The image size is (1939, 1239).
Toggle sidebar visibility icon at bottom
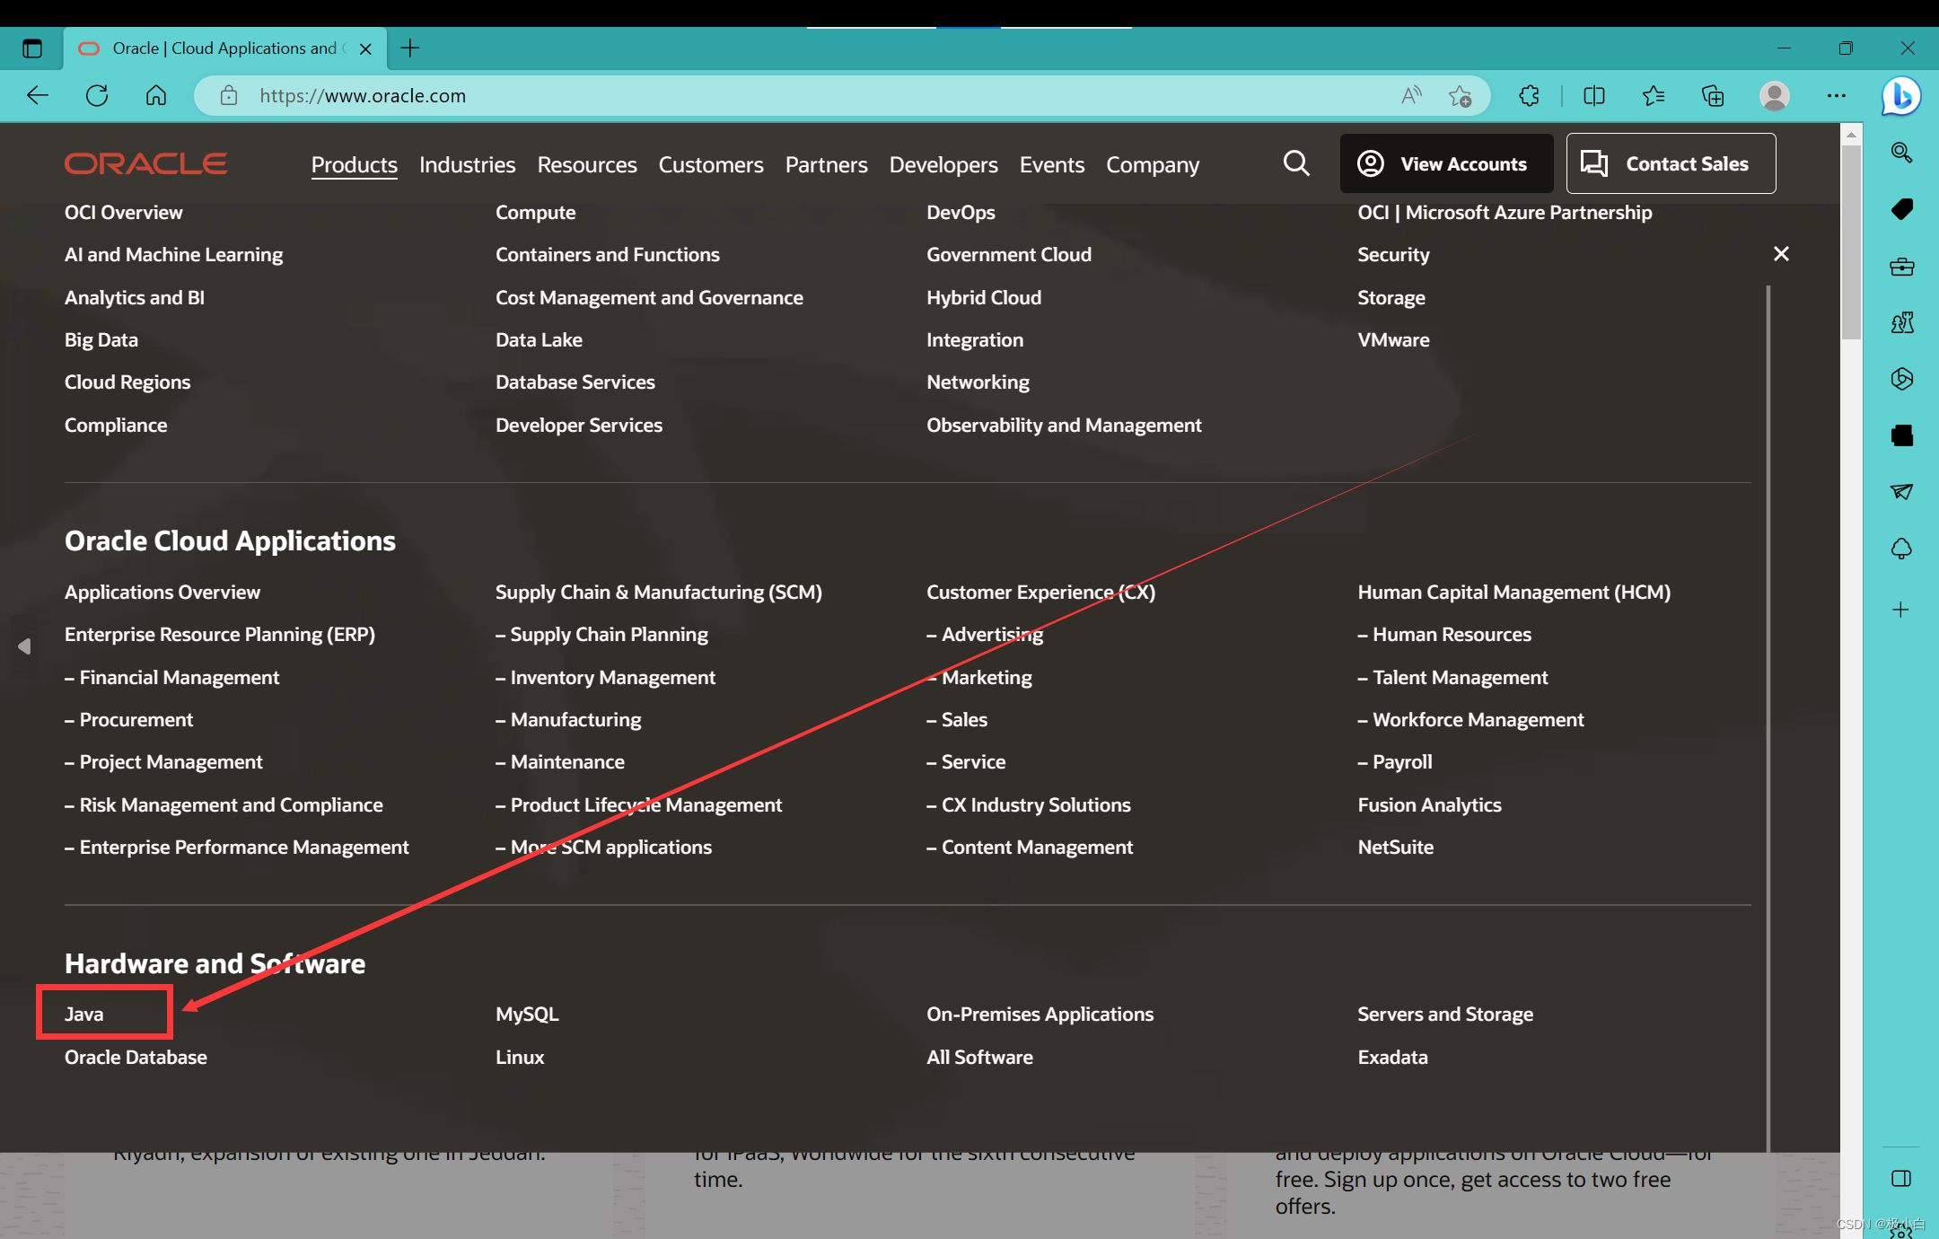click(1901, 1178)
